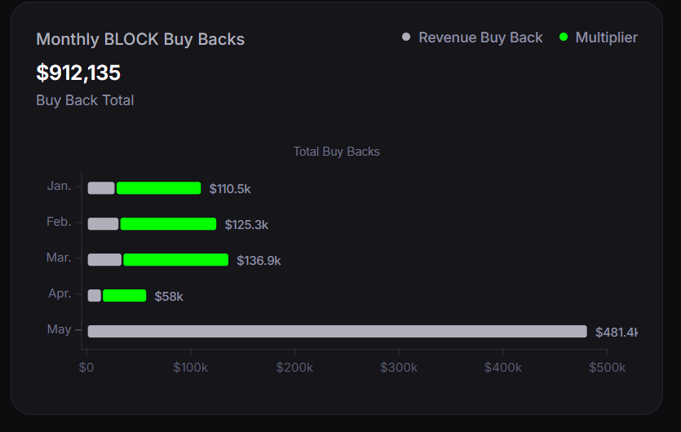Click the $136.9k value label
The image size is (681, 432).
click(x=259, y=261)
